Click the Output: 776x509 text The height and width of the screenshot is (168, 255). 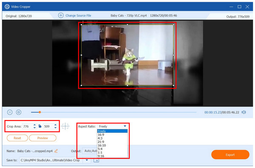pos(238,17)
